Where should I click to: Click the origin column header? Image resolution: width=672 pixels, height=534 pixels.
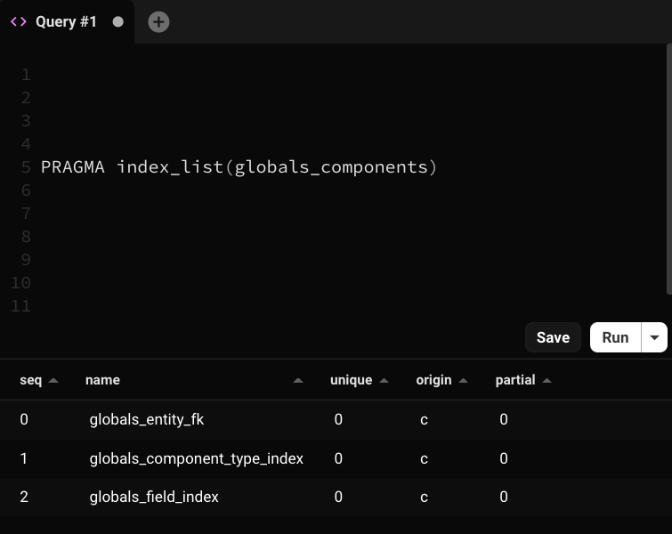coord(433,380)
